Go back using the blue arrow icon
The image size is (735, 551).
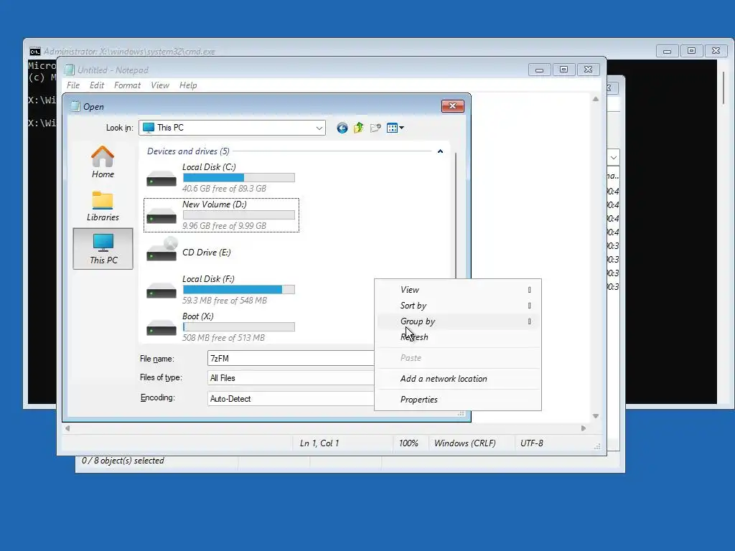[x=342, y=128]
